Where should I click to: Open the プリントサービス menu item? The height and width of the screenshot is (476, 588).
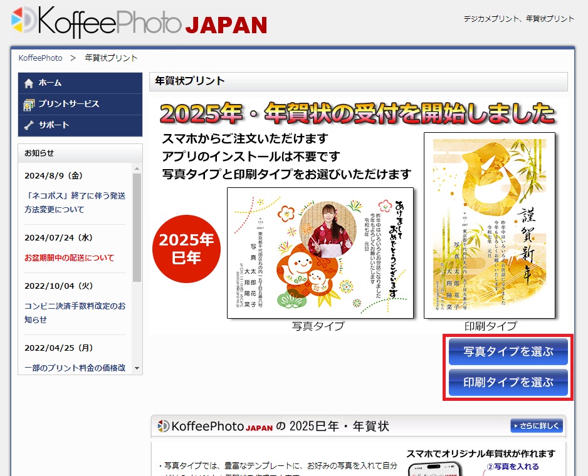tap(80, 104)
